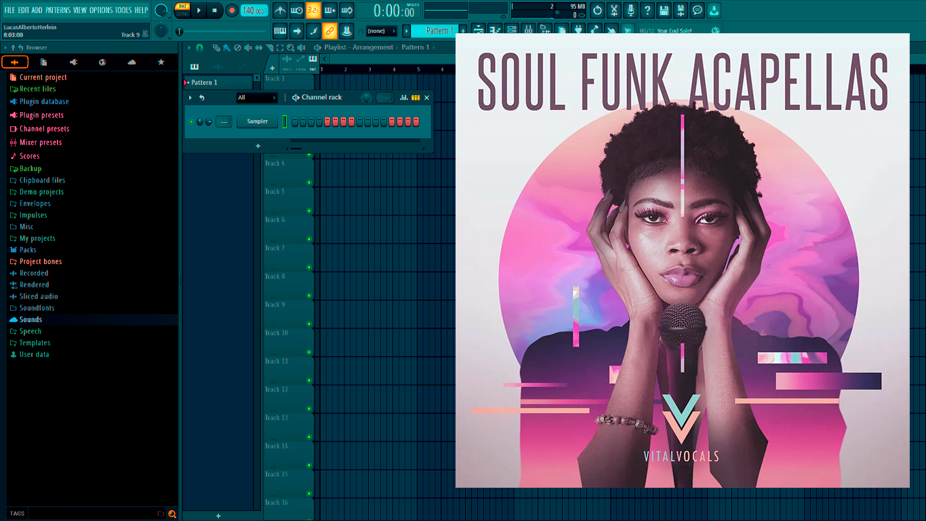Click the song position slider
Screen dimensions: 926x521
222,31
